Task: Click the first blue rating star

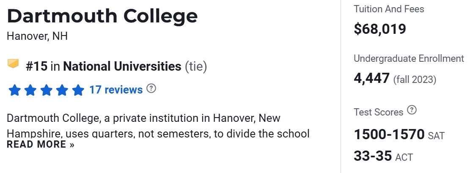Action: pyautogui.click(x=14, y=90)
